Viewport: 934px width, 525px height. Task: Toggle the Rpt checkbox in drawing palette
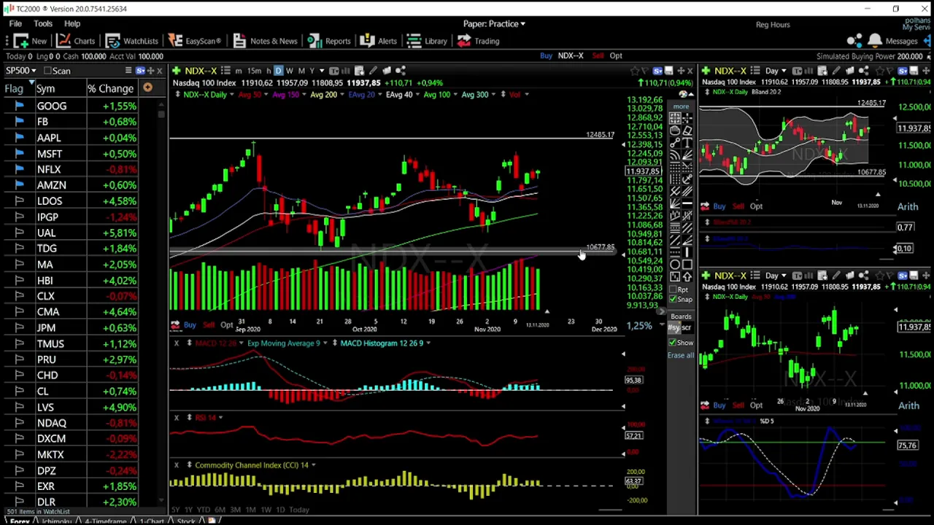pyautogui.click(x=673, y=289)
